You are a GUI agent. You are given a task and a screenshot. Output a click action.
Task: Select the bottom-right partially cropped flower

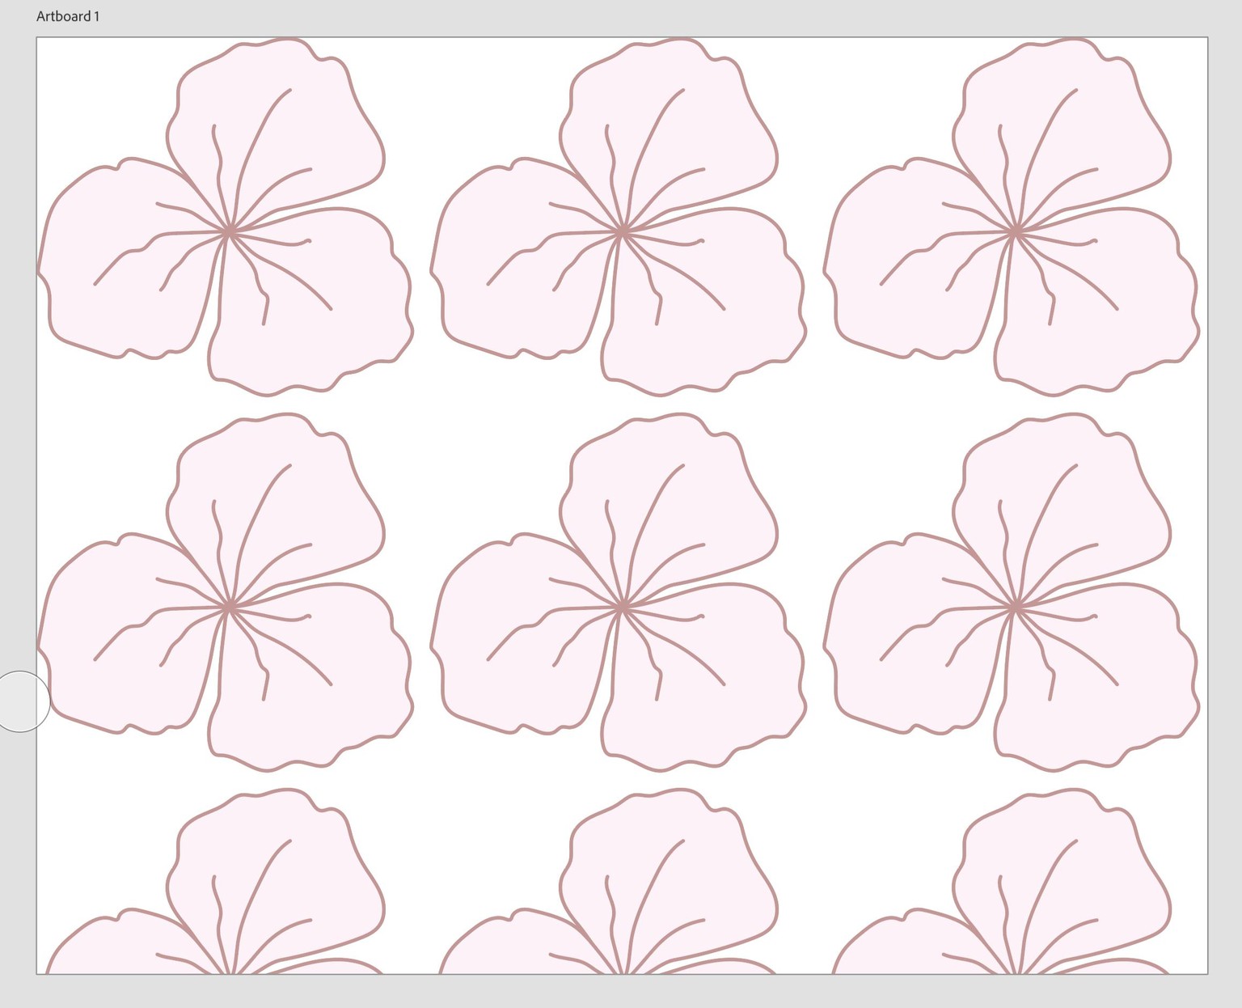coord(1002,881)
